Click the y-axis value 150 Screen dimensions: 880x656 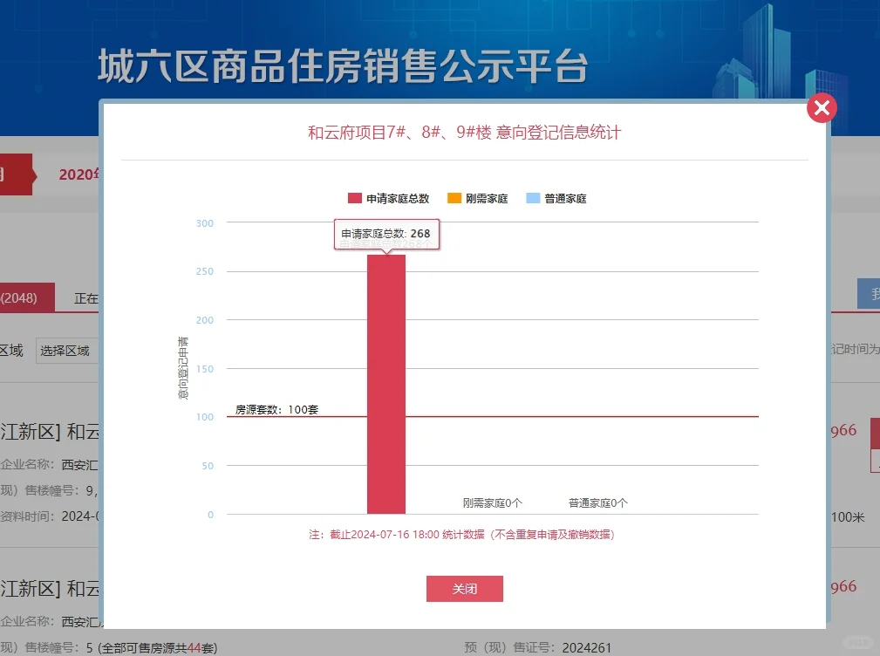[205, 369]
